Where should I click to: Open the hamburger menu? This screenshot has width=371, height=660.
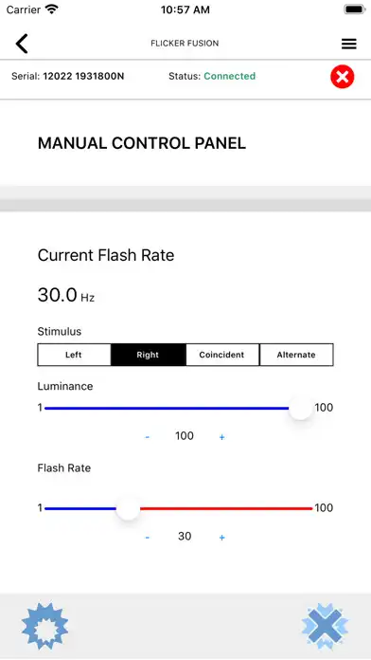pyautogui.click(x=348, y=44)
